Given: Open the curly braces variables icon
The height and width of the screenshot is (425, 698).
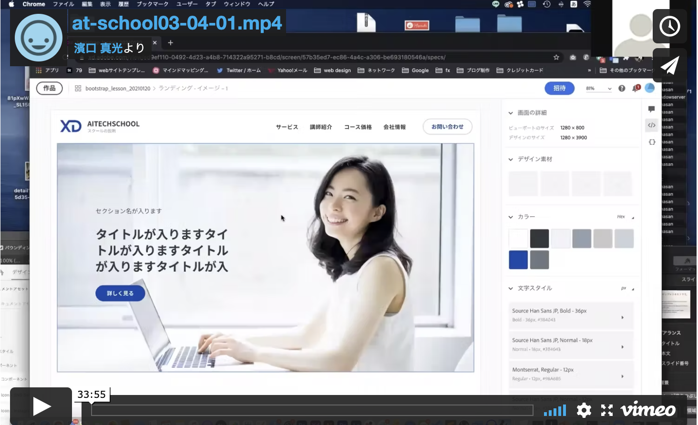Looking at the screenshot, I should [x=652, y=142].
